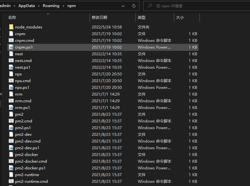
Task: Click the cnpm.cmd script icon
Action: pyautogui.click(x=11, y=40)
